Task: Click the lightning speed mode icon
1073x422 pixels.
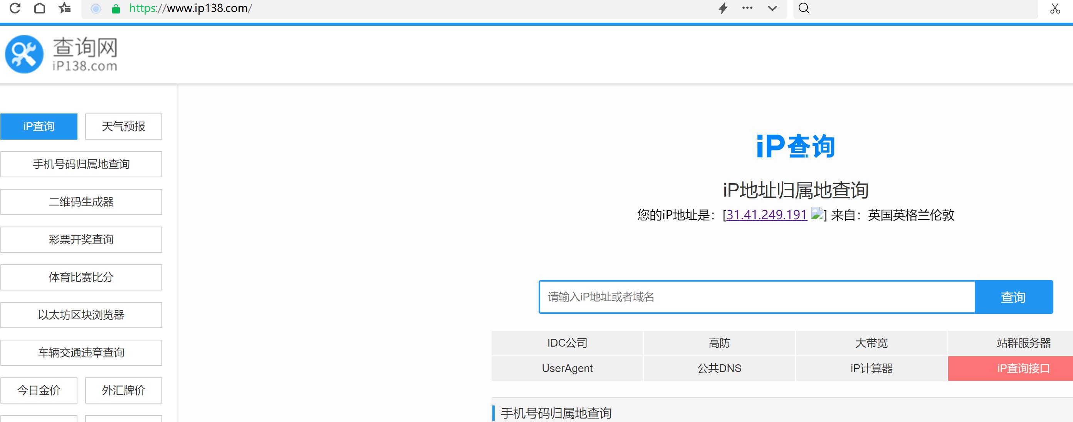Action: point(723,8)
